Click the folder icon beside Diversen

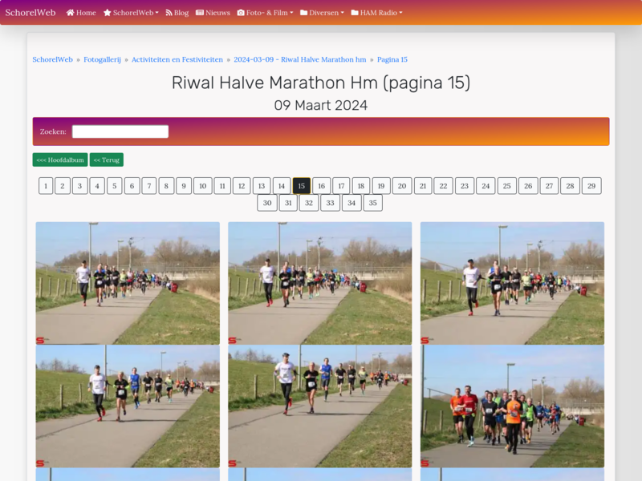304,13
